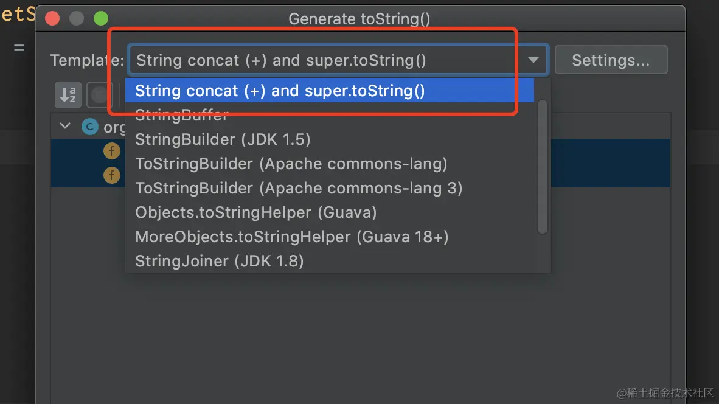Choose ToStringBuilder (Apache commons-lang 3) option
The image size is (719, 404).
[299, 188]
